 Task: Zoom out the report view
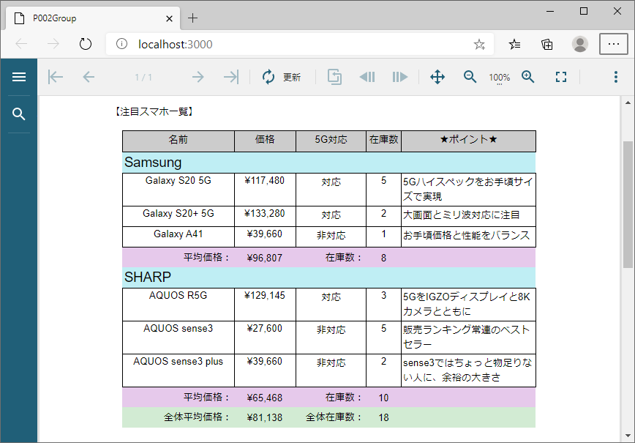pyautogui.click(x=470, y=77)
